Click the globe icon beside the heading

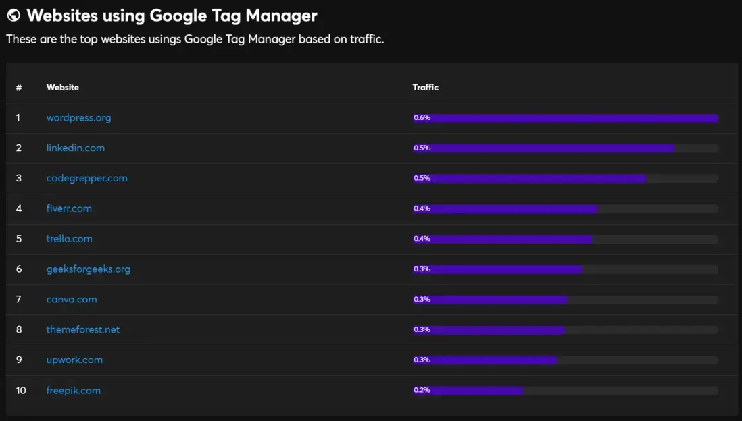click(14, 15)
